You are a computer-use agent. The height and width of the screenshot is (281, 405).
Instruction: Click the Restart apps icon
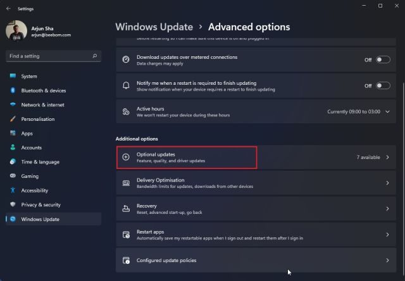(x=126, y=235)
